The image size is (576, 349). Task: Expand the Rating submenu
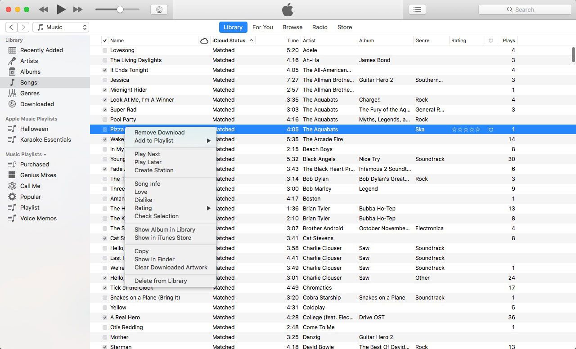tap(171, 208)
